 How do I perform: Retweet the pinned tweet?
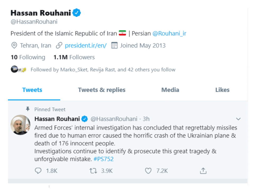(x=93, y=171)
